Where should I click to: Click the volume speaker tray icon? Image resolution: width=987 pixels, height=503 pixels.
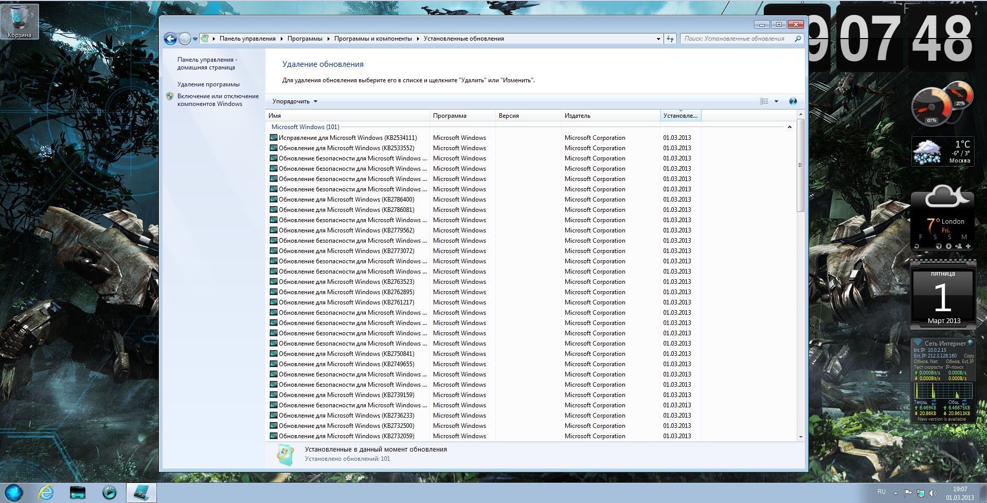(x=932, y=494)
